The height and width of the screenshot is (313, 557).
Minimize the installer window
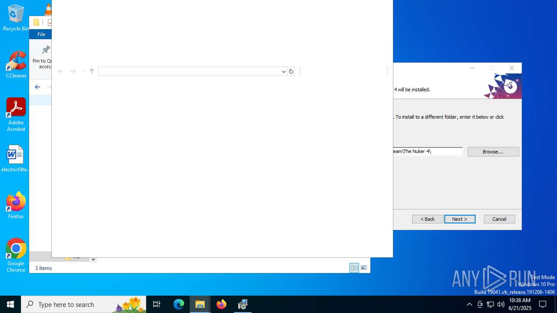point(472,68)
